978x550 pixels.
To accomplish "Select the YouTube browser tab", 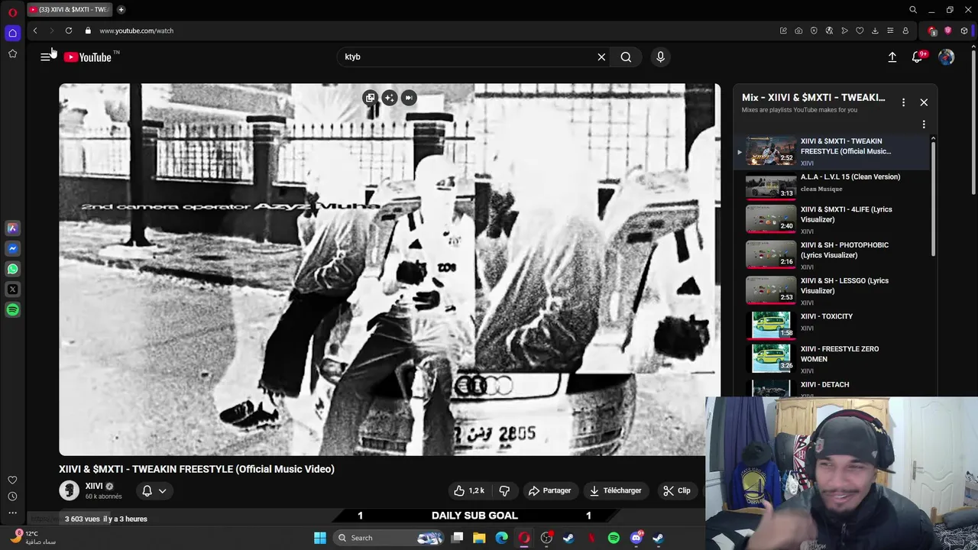I will point(70,10).
